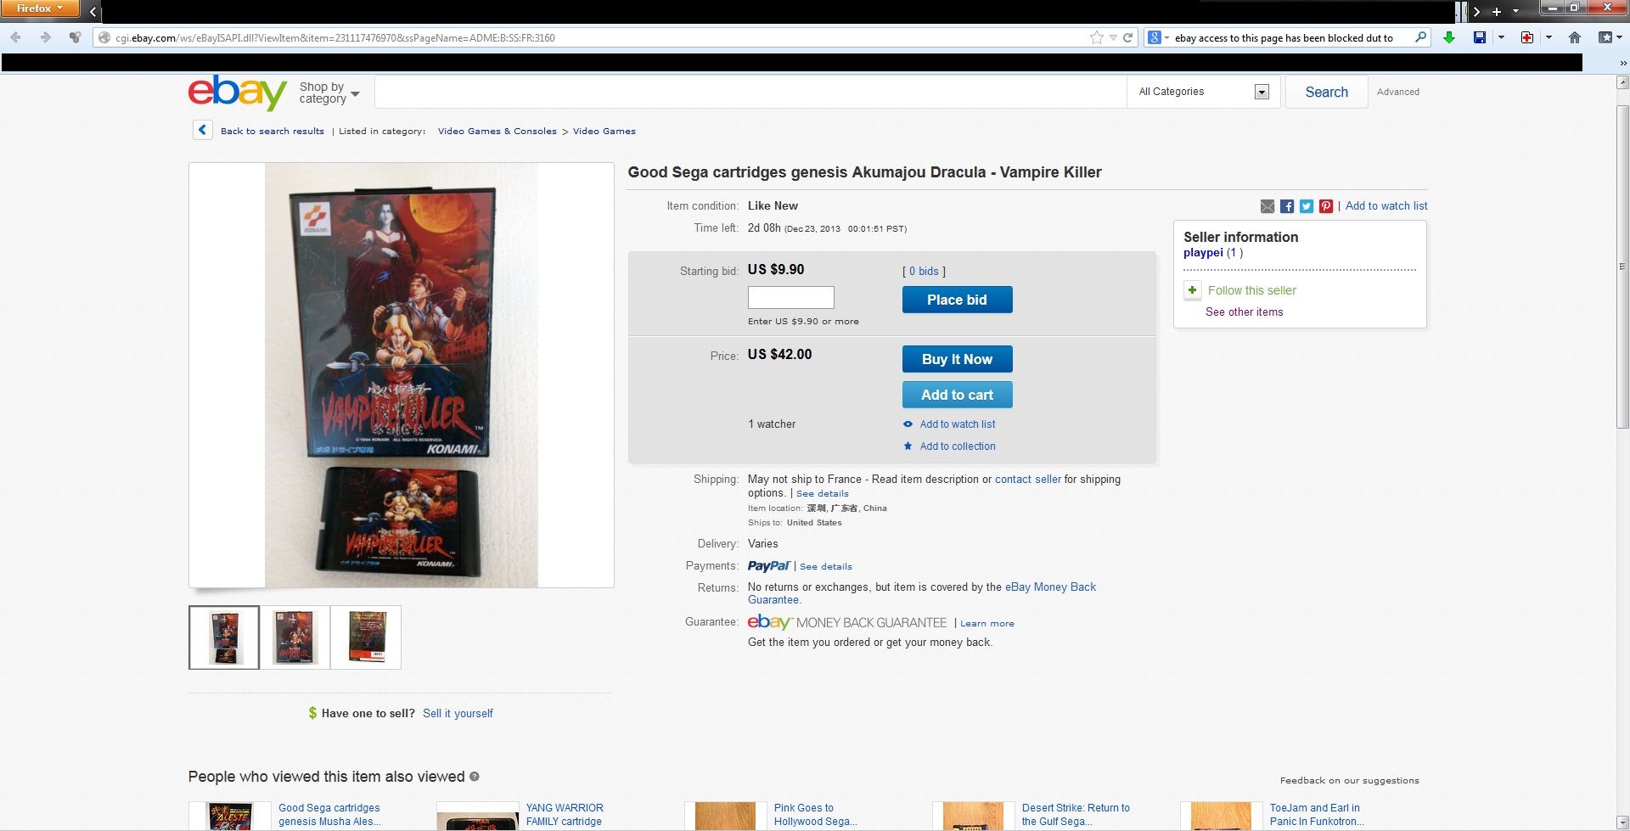The height and width of the screenshot is (831, 1630).
Task: Open the URL history dropdown arrow
Action: coord(1113,37)
